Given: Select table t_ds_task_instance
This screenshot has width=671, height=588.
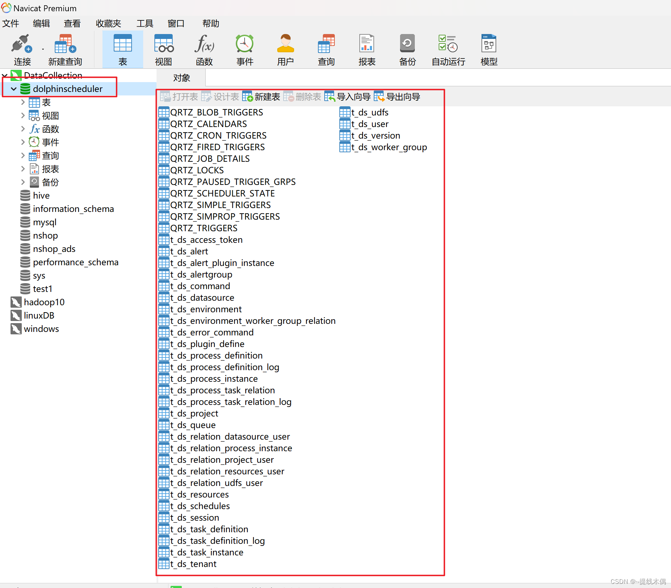Looking at the screenshot, I should [207, 552].
